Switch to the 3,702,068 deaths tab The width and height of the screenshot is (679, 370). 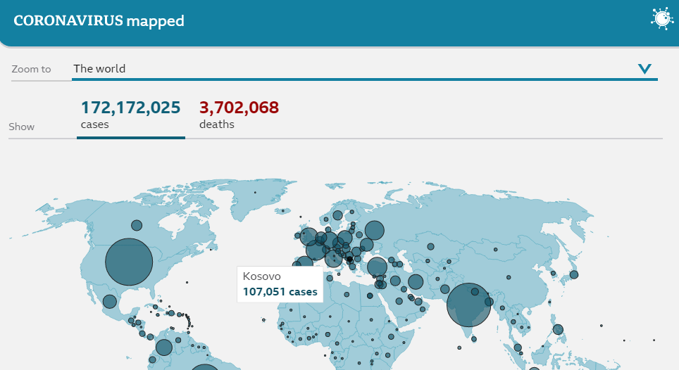pos(239,115)
